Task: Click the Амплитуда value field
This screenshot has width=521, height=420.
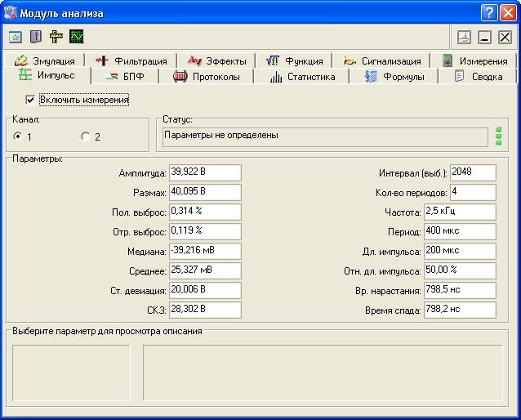Action: 205,172
